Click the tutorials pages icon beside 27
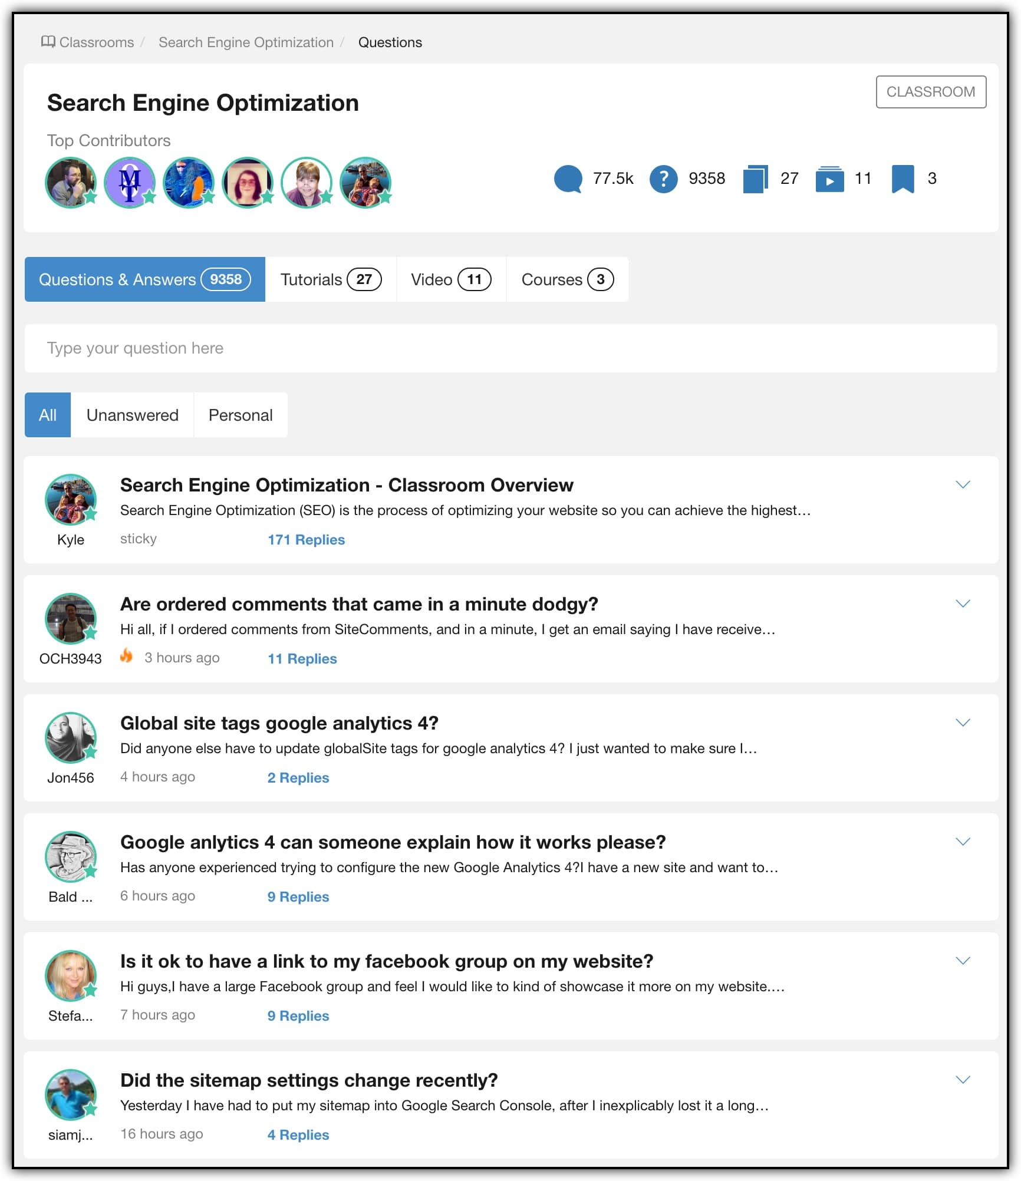This screenshot has width=1021, height=1181. (755, 179)
